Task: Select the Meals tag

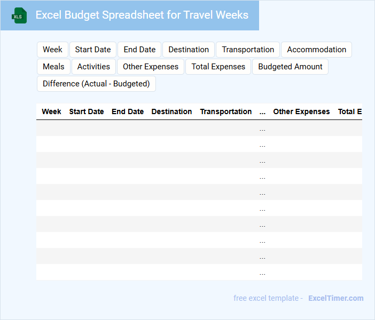Action: (53, 67)
